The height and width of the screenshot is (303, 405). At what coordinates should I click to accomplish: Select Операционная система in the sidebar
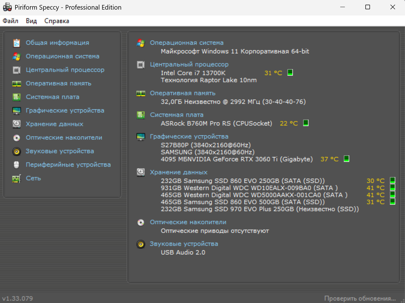(x=62, y=56)
